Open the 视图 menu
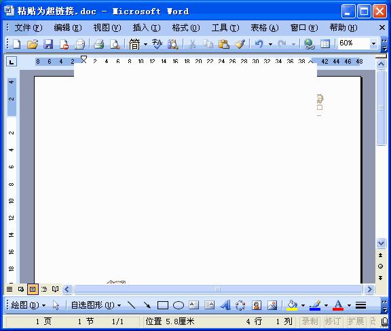This screenshot has width=391, height=331. [107, 27]
